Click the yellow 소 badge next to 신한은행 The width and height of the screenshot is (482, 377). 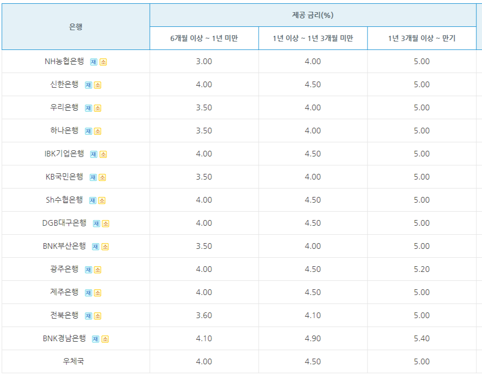(98, 85)
